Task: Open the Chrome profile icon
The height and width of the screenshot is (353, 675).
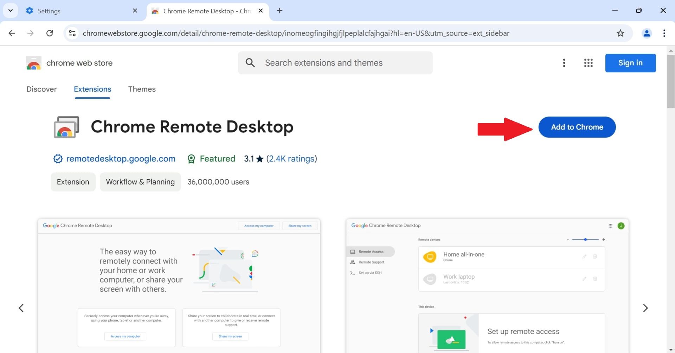Action: pyautogui.click(x=647, y=33)
